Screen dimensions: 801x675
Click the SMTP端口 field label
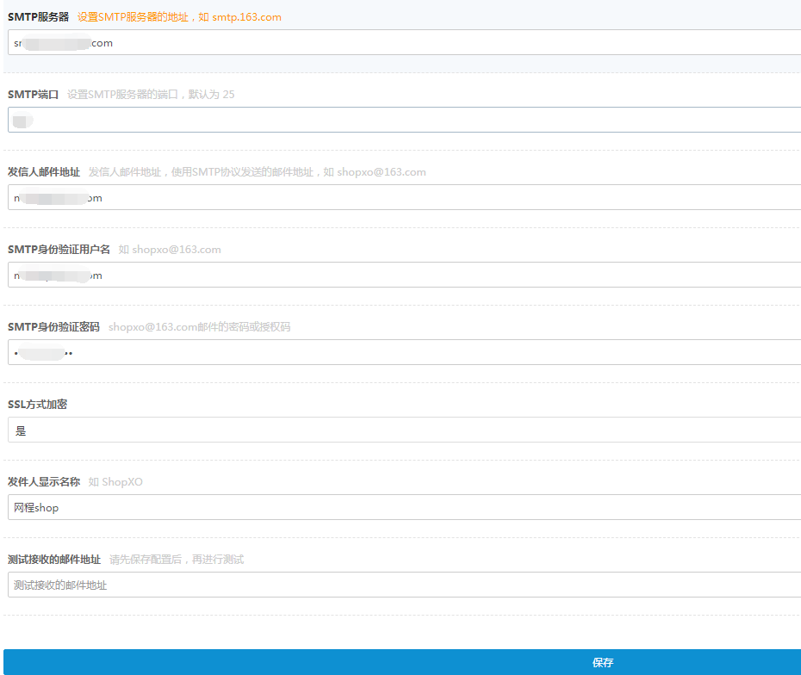point(33,95)
